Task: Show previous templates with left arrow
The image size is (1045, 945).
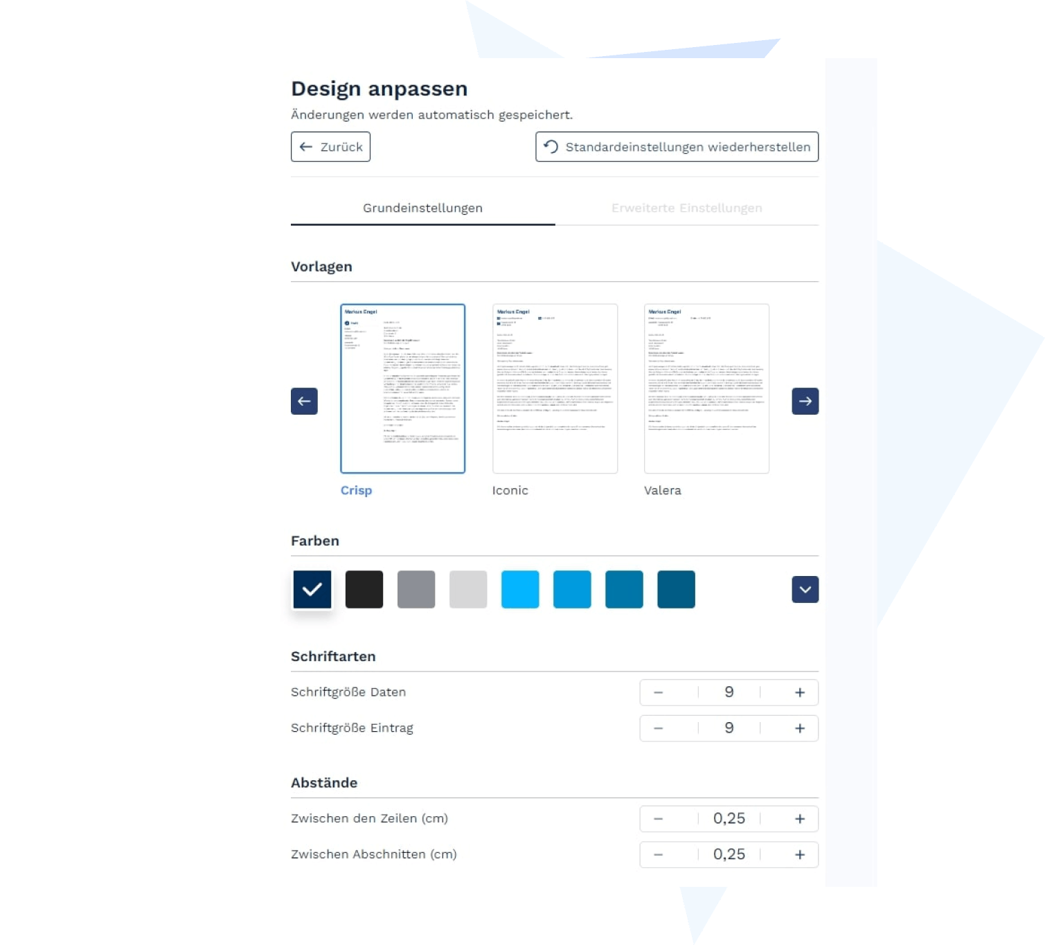Action: 304,401
